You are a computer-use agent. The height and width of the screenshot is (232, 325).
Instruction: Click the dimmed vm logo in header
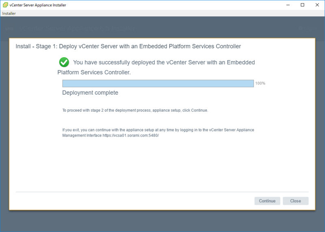coord(9,28)
